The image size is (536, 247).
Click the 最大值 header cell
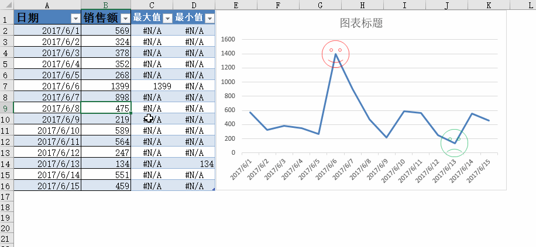tap(152, 17)
